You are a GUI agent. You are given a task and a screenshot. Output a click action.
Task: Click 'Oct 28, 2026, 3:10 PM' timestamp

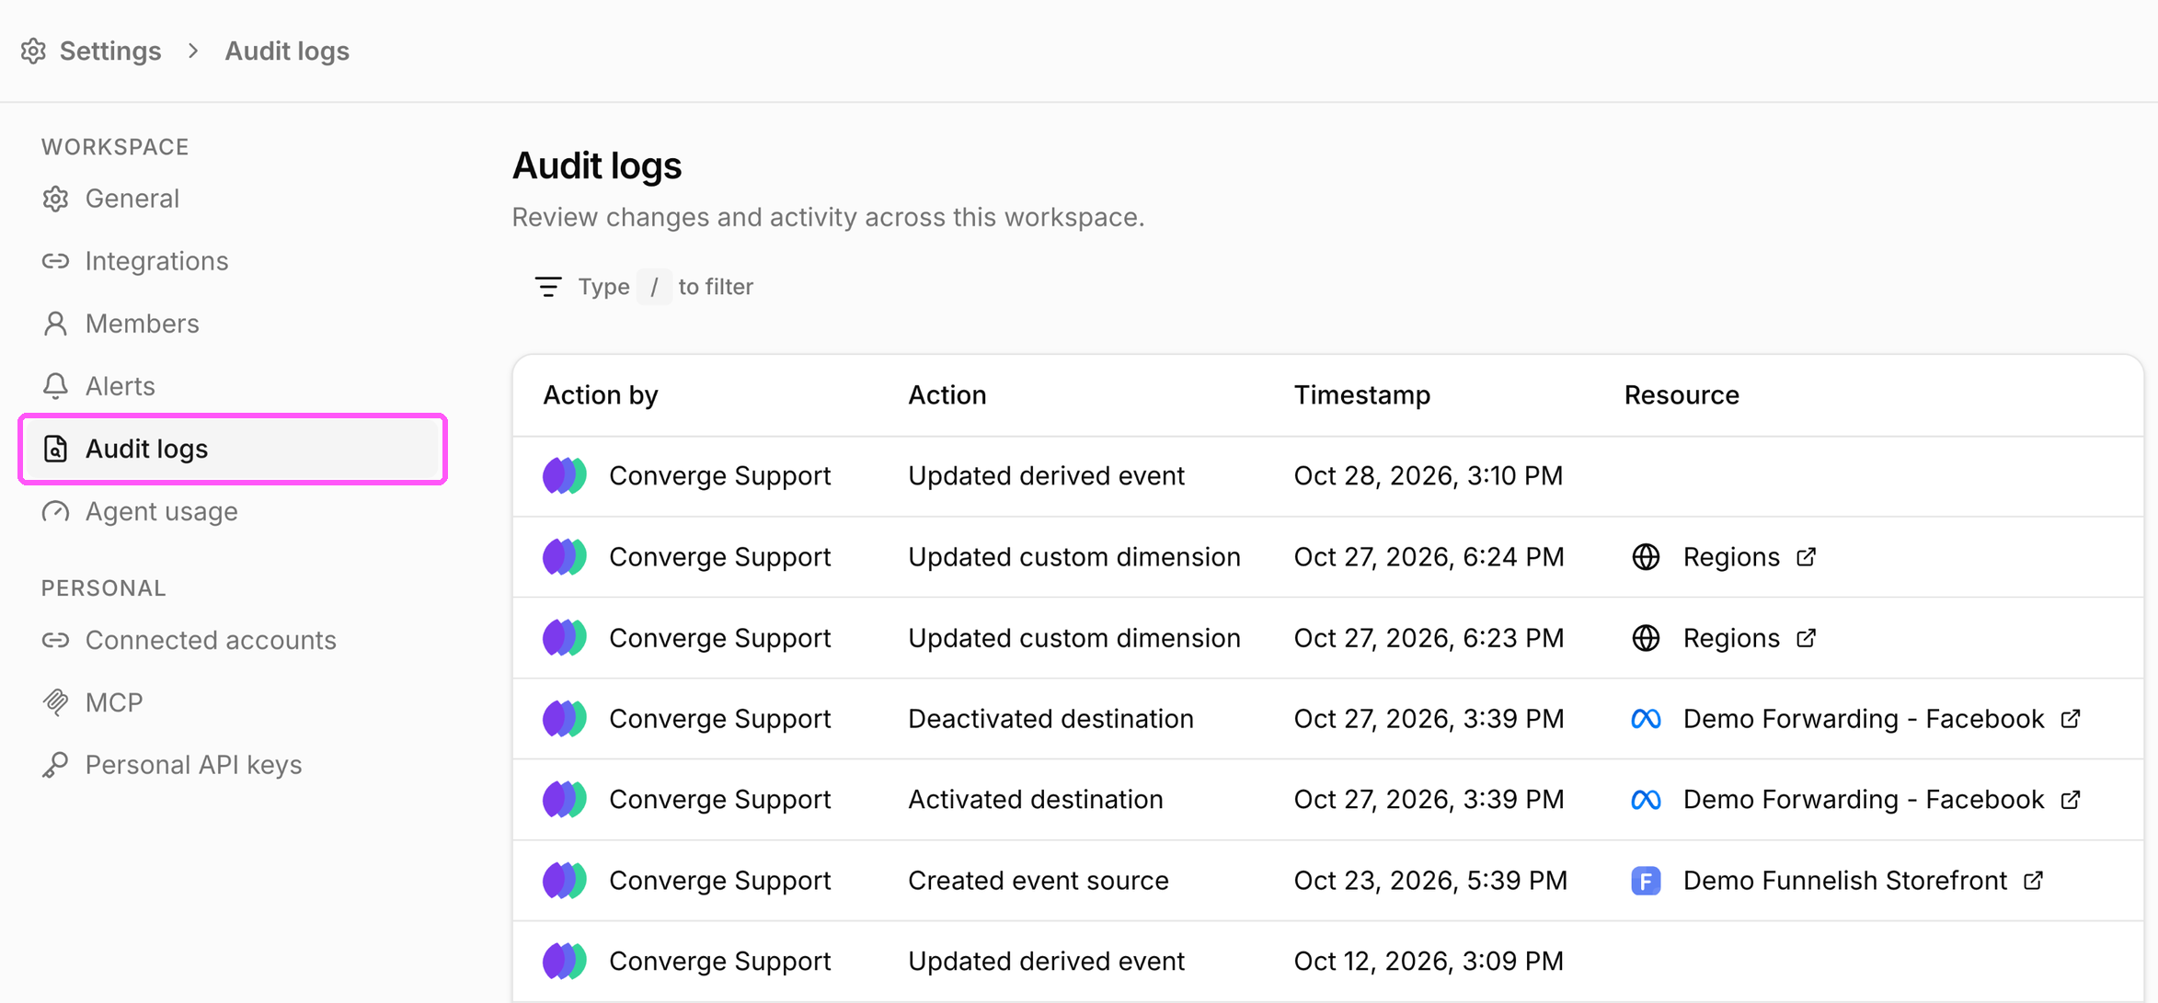tap(1429, 476)
